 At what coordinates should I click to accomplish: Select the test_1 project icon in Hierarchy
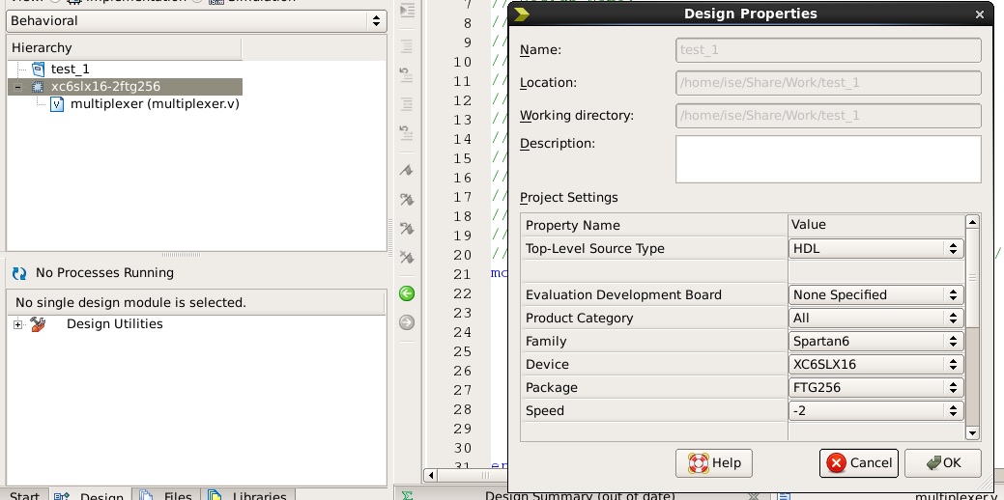click(x=39, y=69)
